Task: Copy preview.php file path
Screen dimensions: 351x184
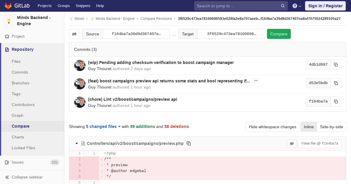Action: pyautogui.click(x=189, y=143)
